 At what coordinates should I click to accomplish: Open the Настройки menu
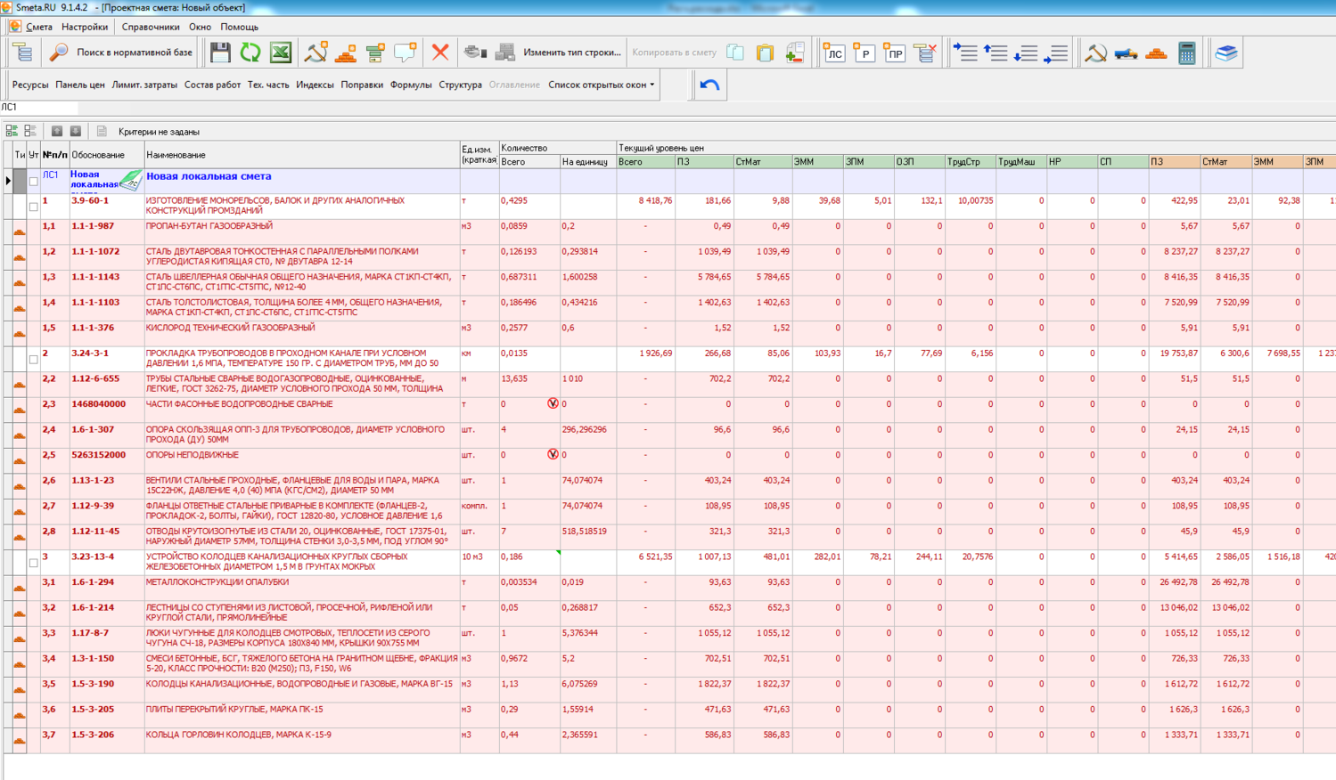pos(85,27)
